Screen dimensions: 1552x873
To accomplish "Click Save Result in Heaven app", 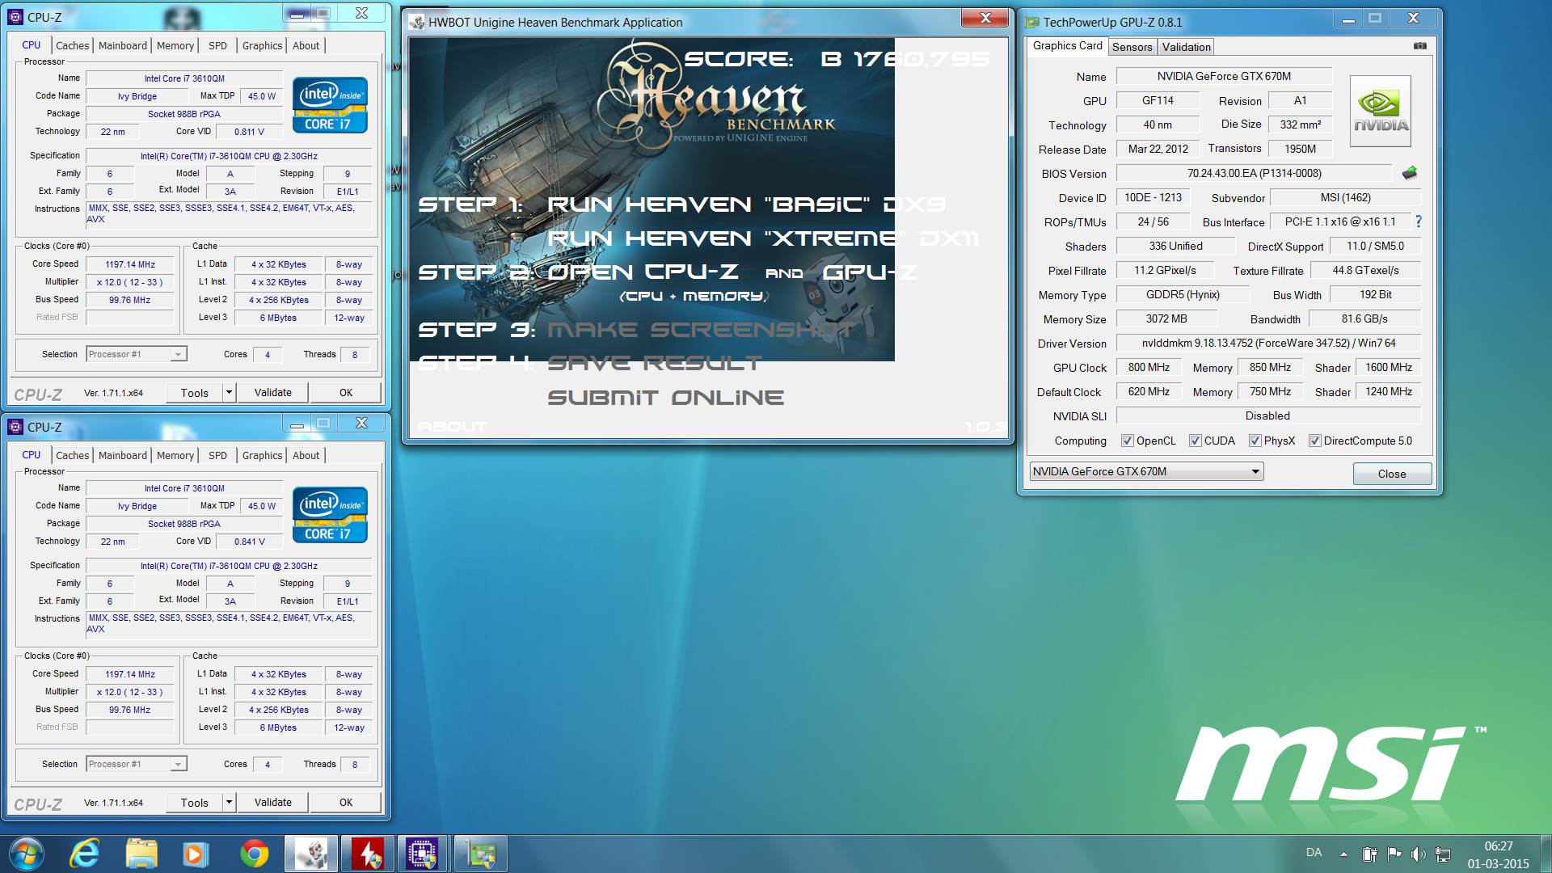I will [x=655, y=363].
